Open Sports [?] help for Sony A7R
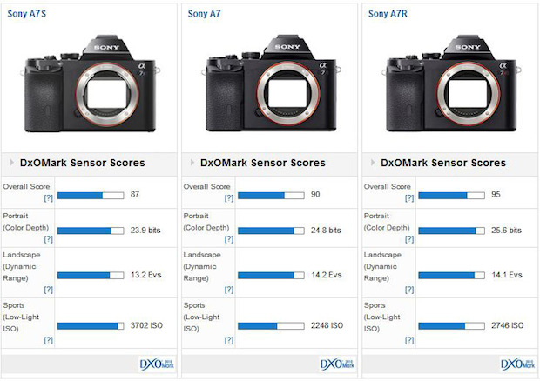 [409, 339]
